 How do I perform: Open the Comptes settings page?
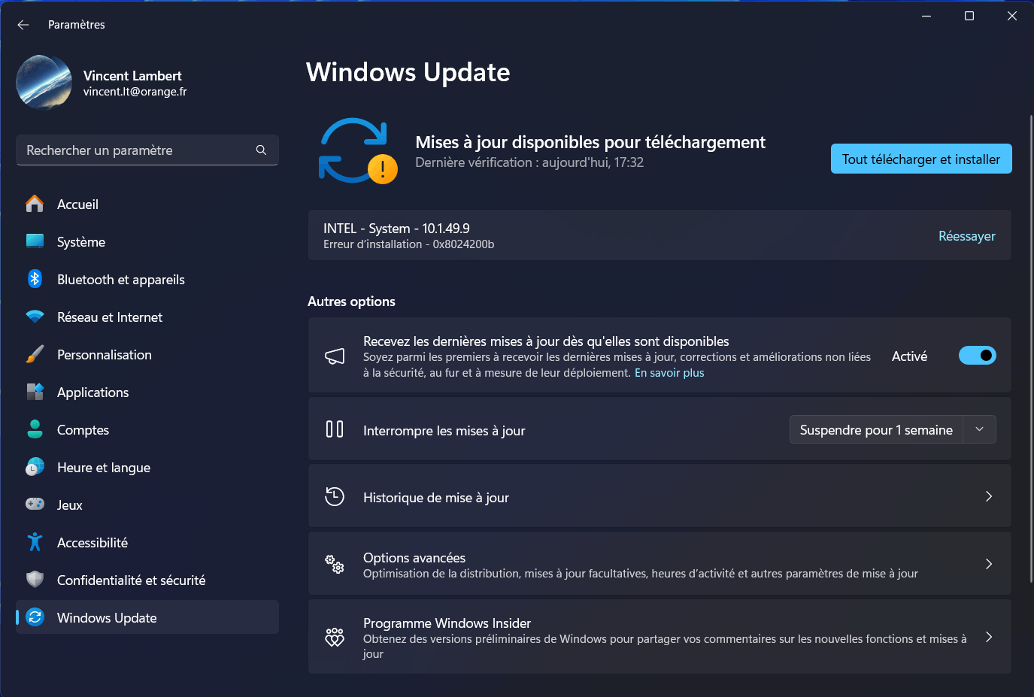pyautogui.click(x=147, y=429)
